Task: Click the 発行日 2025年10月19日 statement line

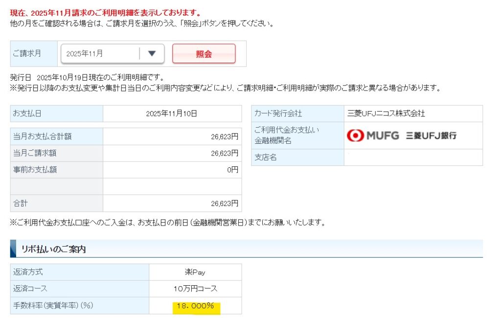Action: click(87, 78)
